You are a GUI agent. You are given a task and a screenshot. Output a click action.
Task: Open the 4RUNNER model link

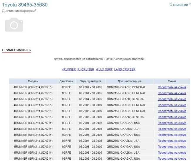click(68, 70)
